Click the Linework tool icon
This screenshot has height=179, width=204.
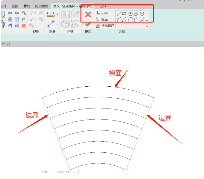click(x=41, y=19)
